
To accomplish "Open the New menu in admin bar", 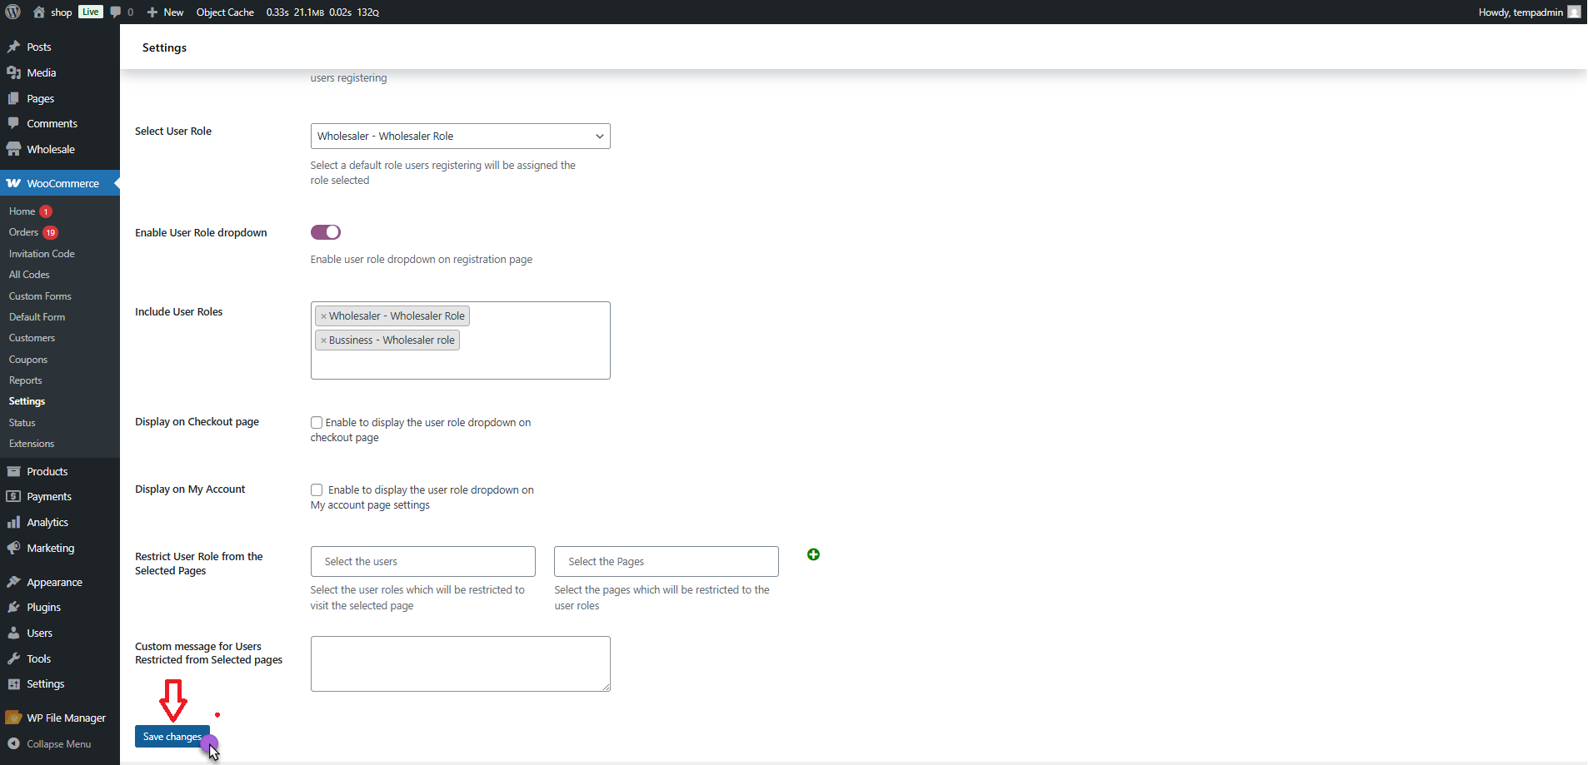I will click(164, 12).
